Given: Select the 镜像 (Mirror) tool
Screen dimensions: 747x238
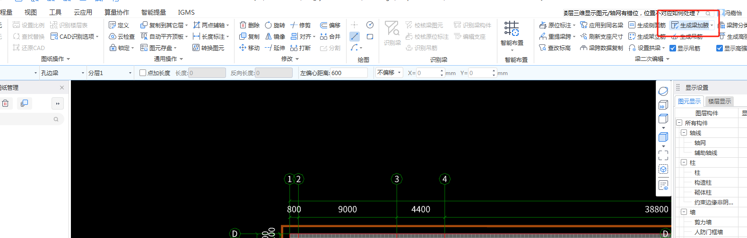Looking at the screenshot, I should [x=275, y=36].
